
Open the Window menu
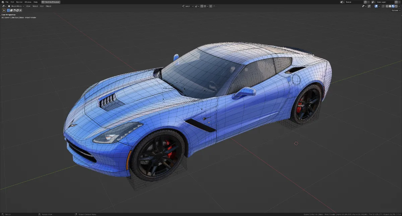28,2
